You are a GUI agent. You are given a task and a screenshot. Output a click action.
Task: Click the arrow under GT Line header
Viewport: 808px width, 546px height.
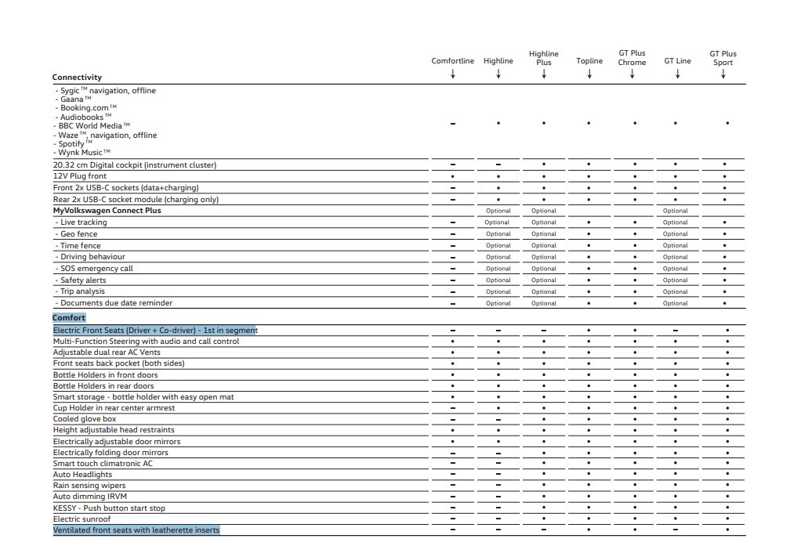tap(678, 74)
